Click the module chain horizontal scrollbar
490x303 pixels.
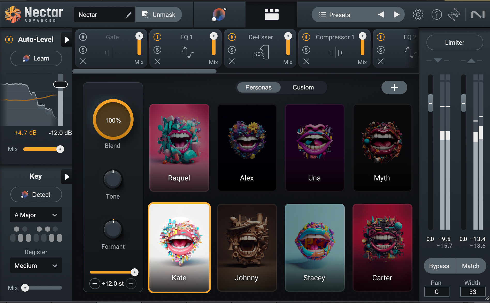pos(144,71)
